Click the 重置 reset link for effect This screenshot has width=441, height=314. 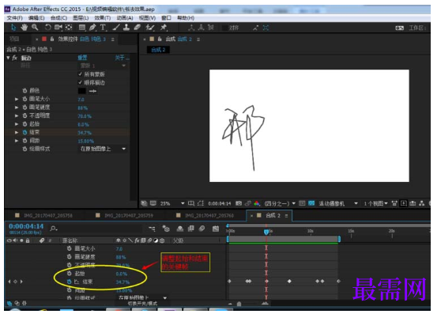coord(82,58)
